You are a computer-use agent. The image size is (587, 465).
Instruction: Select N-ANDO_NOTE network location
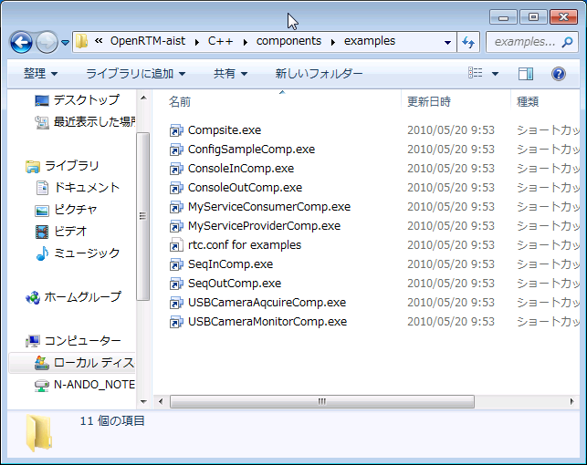(85, 384)
